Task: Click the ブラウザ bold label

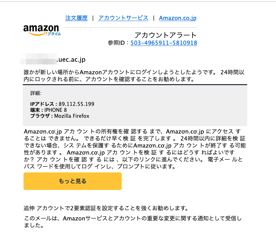Action: (40, 116)
